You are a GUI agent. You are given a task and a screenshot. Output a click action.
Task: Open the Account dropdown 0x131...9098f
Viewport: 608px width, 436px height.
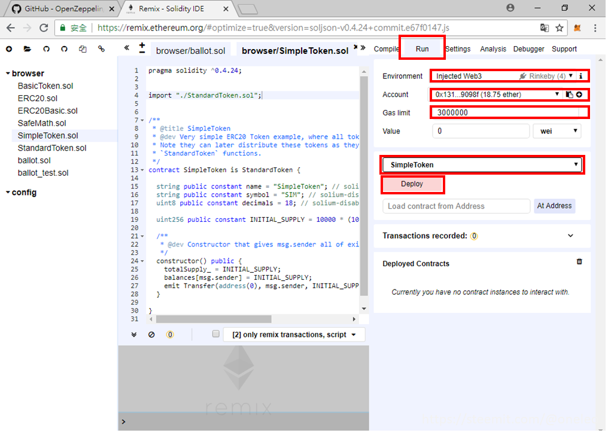tap(496, 94)
